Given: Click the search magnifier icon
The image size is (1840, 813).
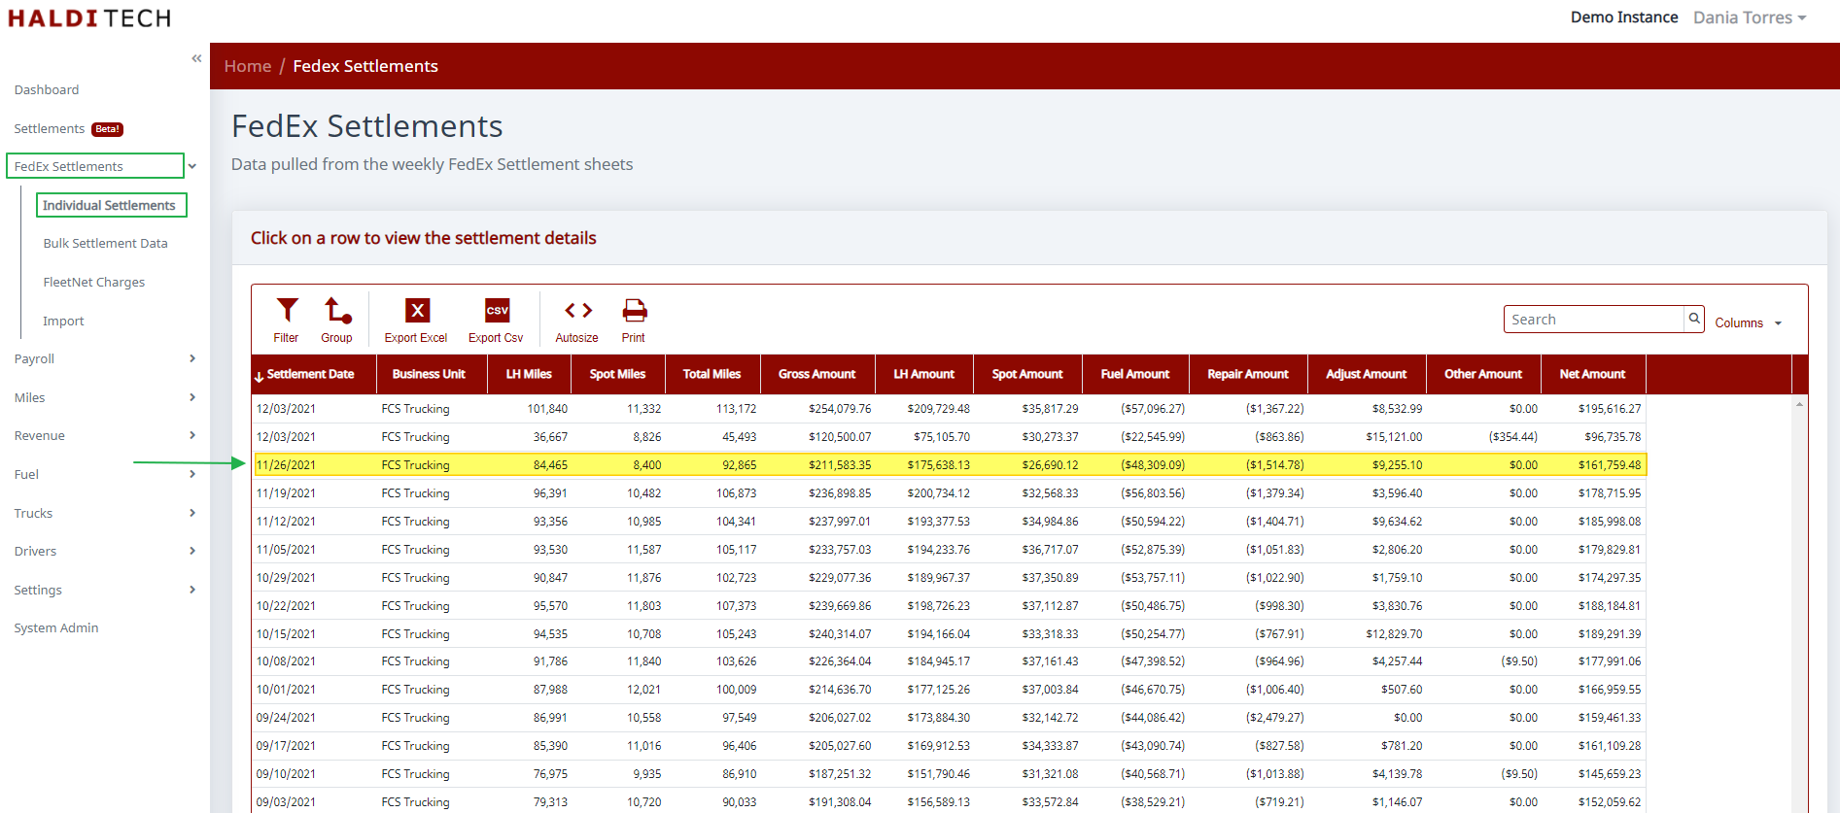Looking at the screenshot, I should pyautogui.click(x=1694, y=319).
